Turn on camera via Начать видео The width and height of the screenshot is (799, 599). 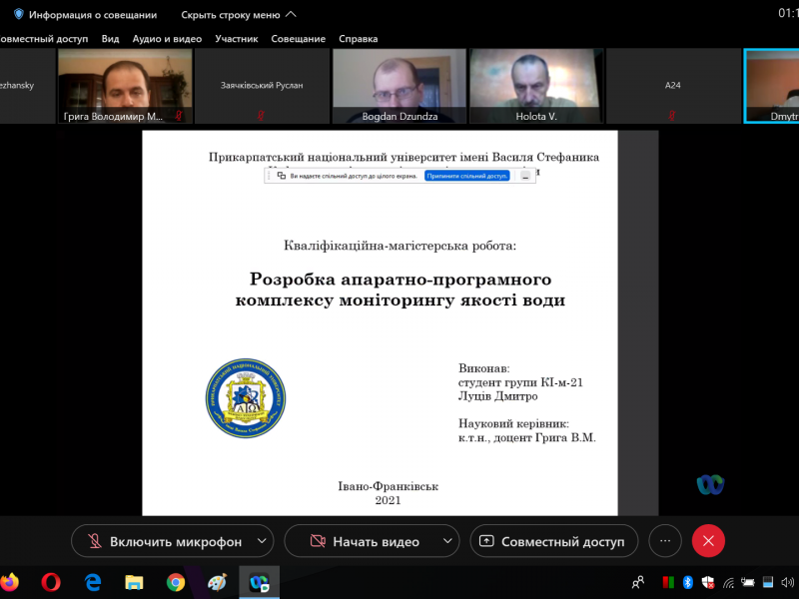pyautogui.click(x=363, y=541)
